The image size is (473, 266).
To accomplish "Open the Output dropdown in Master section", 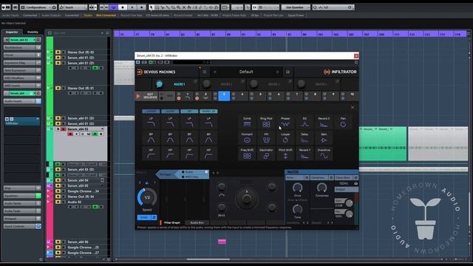I will [347, 189].
